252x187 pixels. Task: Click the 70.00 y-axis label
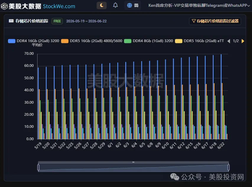[x=29, y=54]
